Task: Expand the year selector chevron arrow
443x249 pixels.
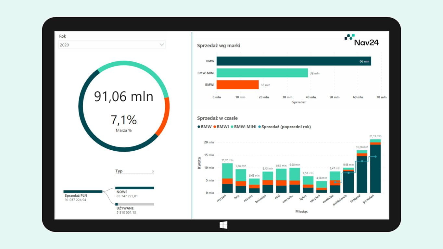Action: pyautogui.click(x=162, y=45)
